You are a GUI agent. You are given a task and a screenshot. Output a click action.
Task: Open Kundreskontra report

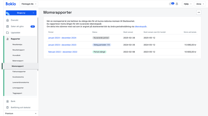pyautogui.click(x=18, y=77)
